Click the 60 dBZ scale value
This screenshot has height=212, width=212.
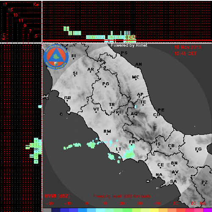pos(193,204)
